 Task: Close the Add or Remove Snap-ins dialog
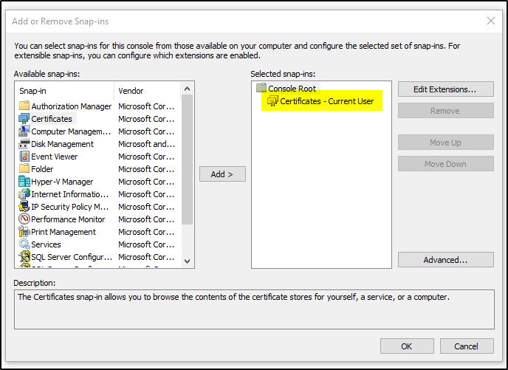click(490, 21)
